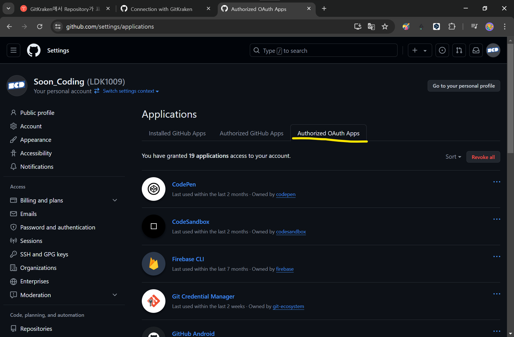View site information icon in address bar

pos(58,26)
